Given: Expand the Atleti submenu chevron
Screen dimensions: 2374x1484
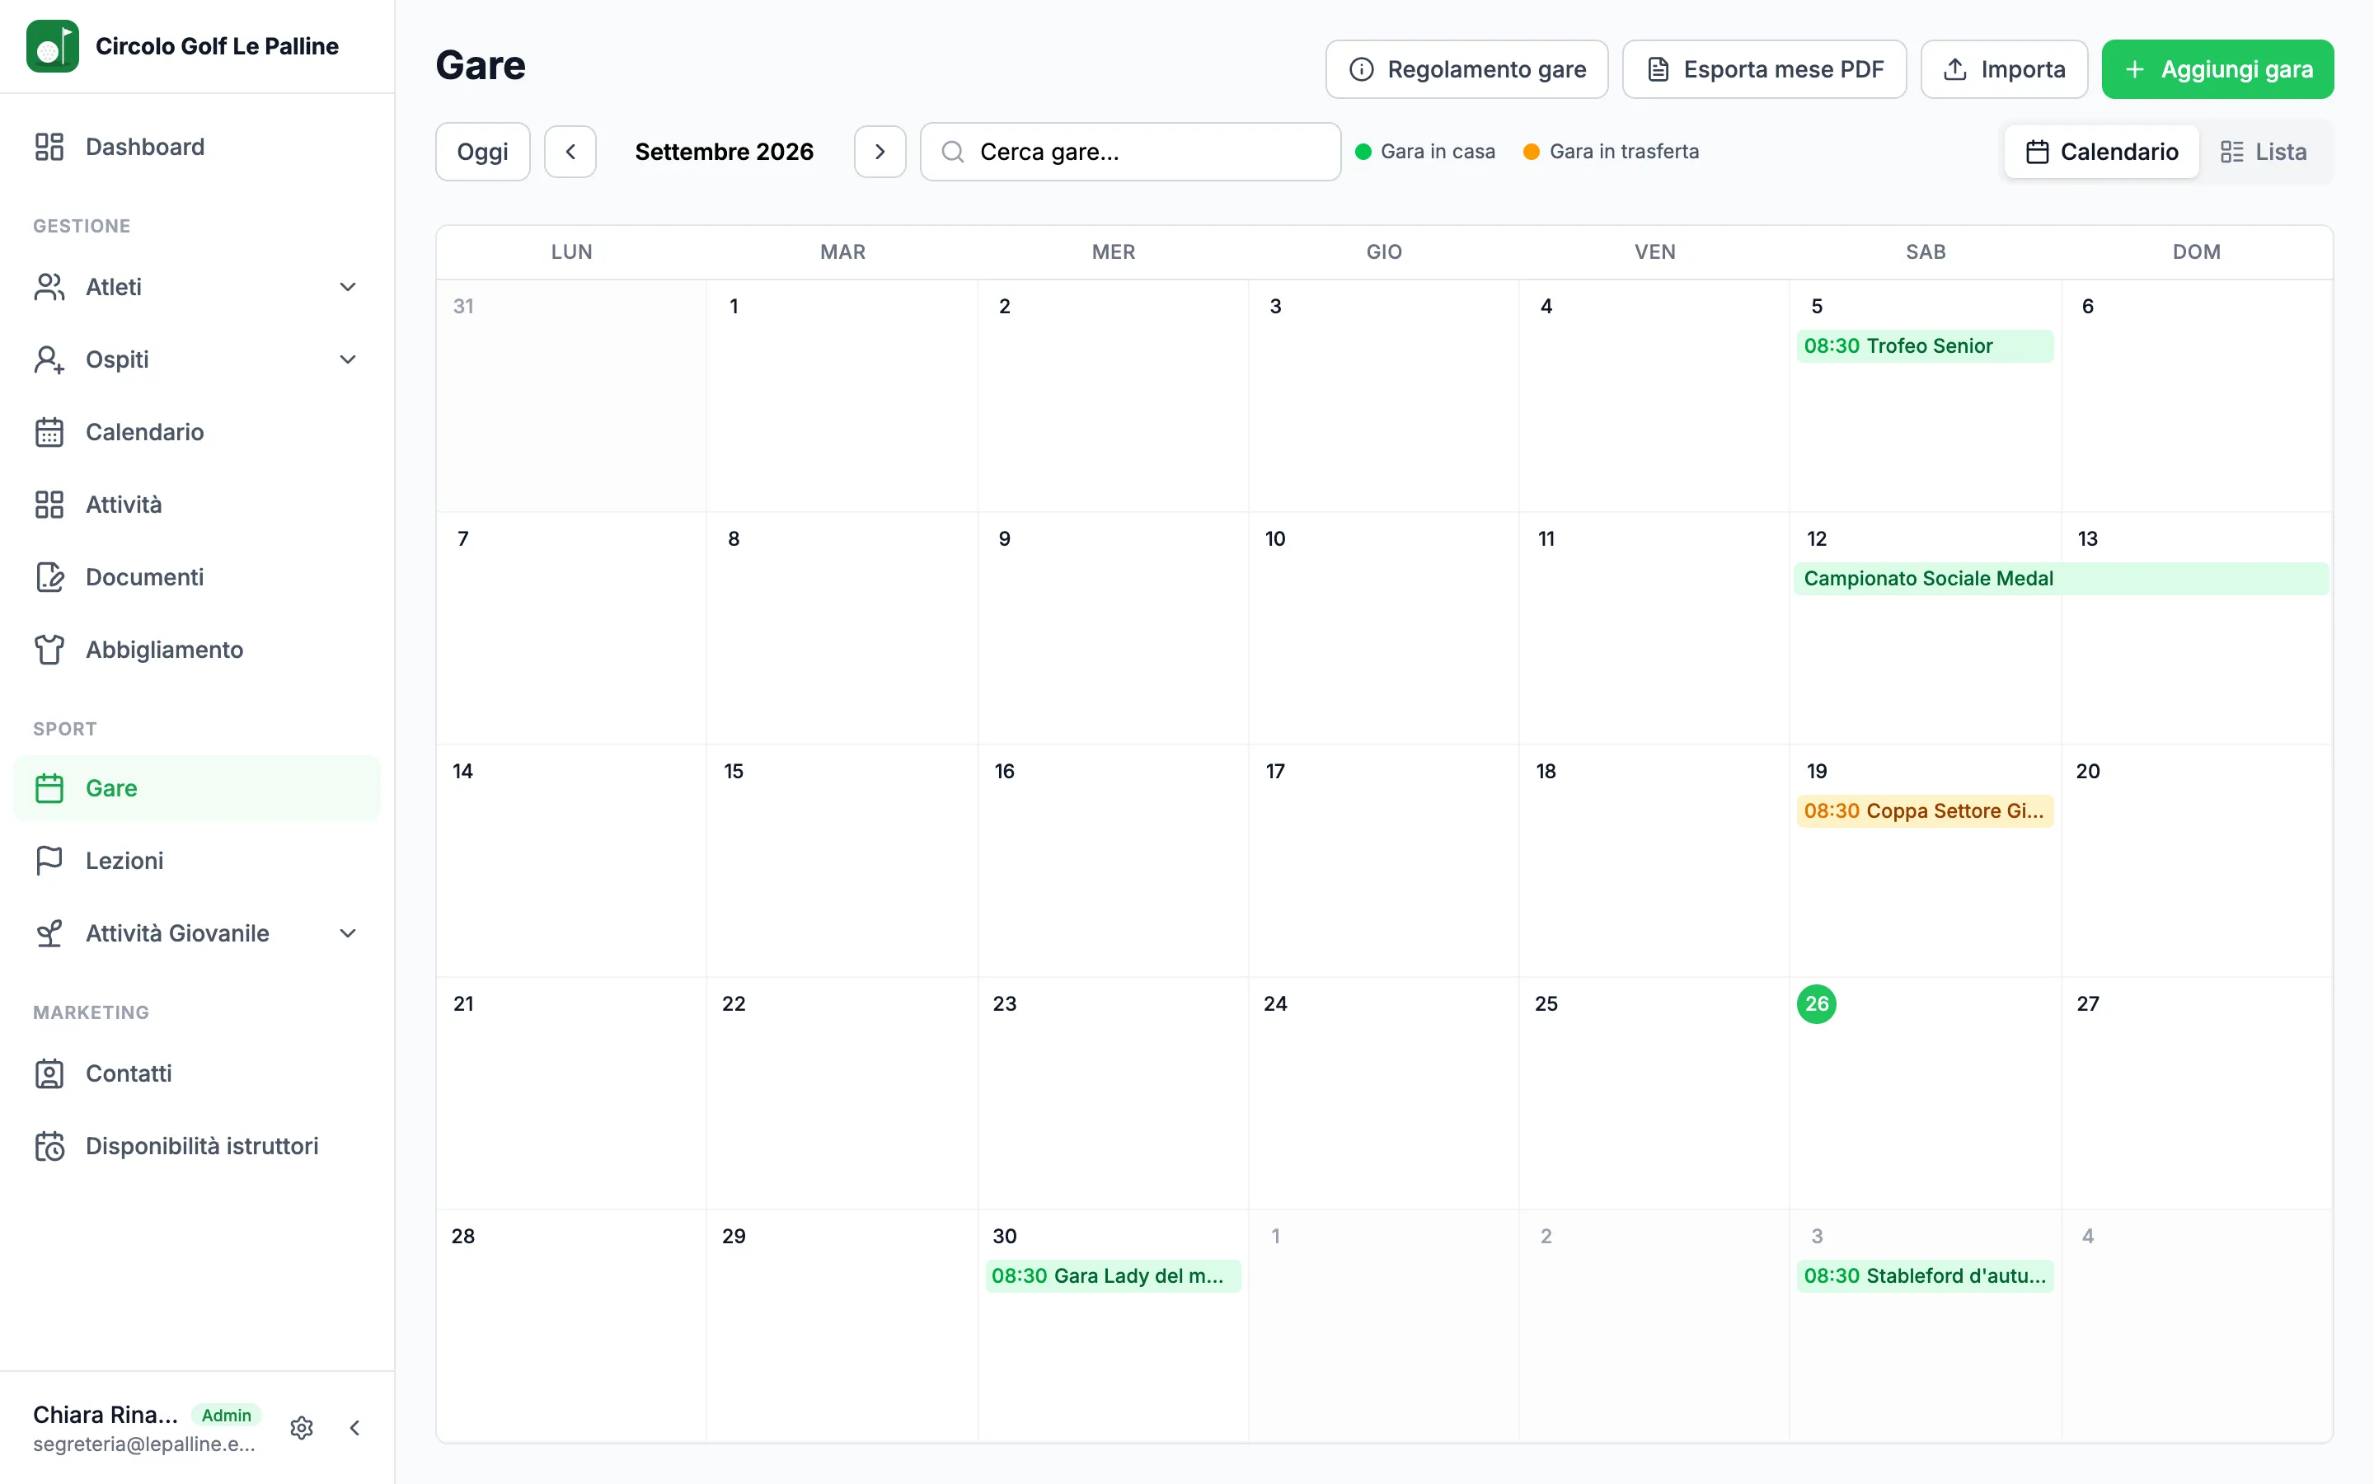Looking at the screenshot, I should click(x=347, y=287).
